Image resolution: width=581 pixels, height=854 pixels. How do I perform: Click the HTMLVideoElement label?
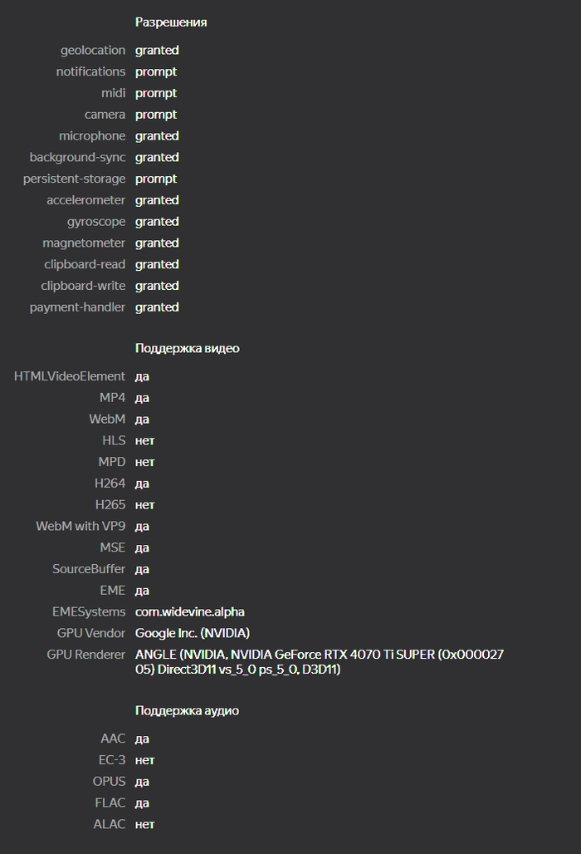click(70, 377)
